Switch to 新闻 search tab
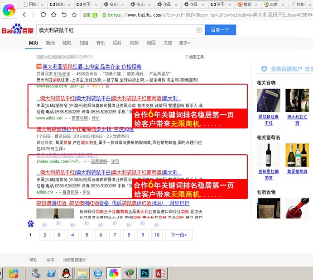 tap(50, 43)
